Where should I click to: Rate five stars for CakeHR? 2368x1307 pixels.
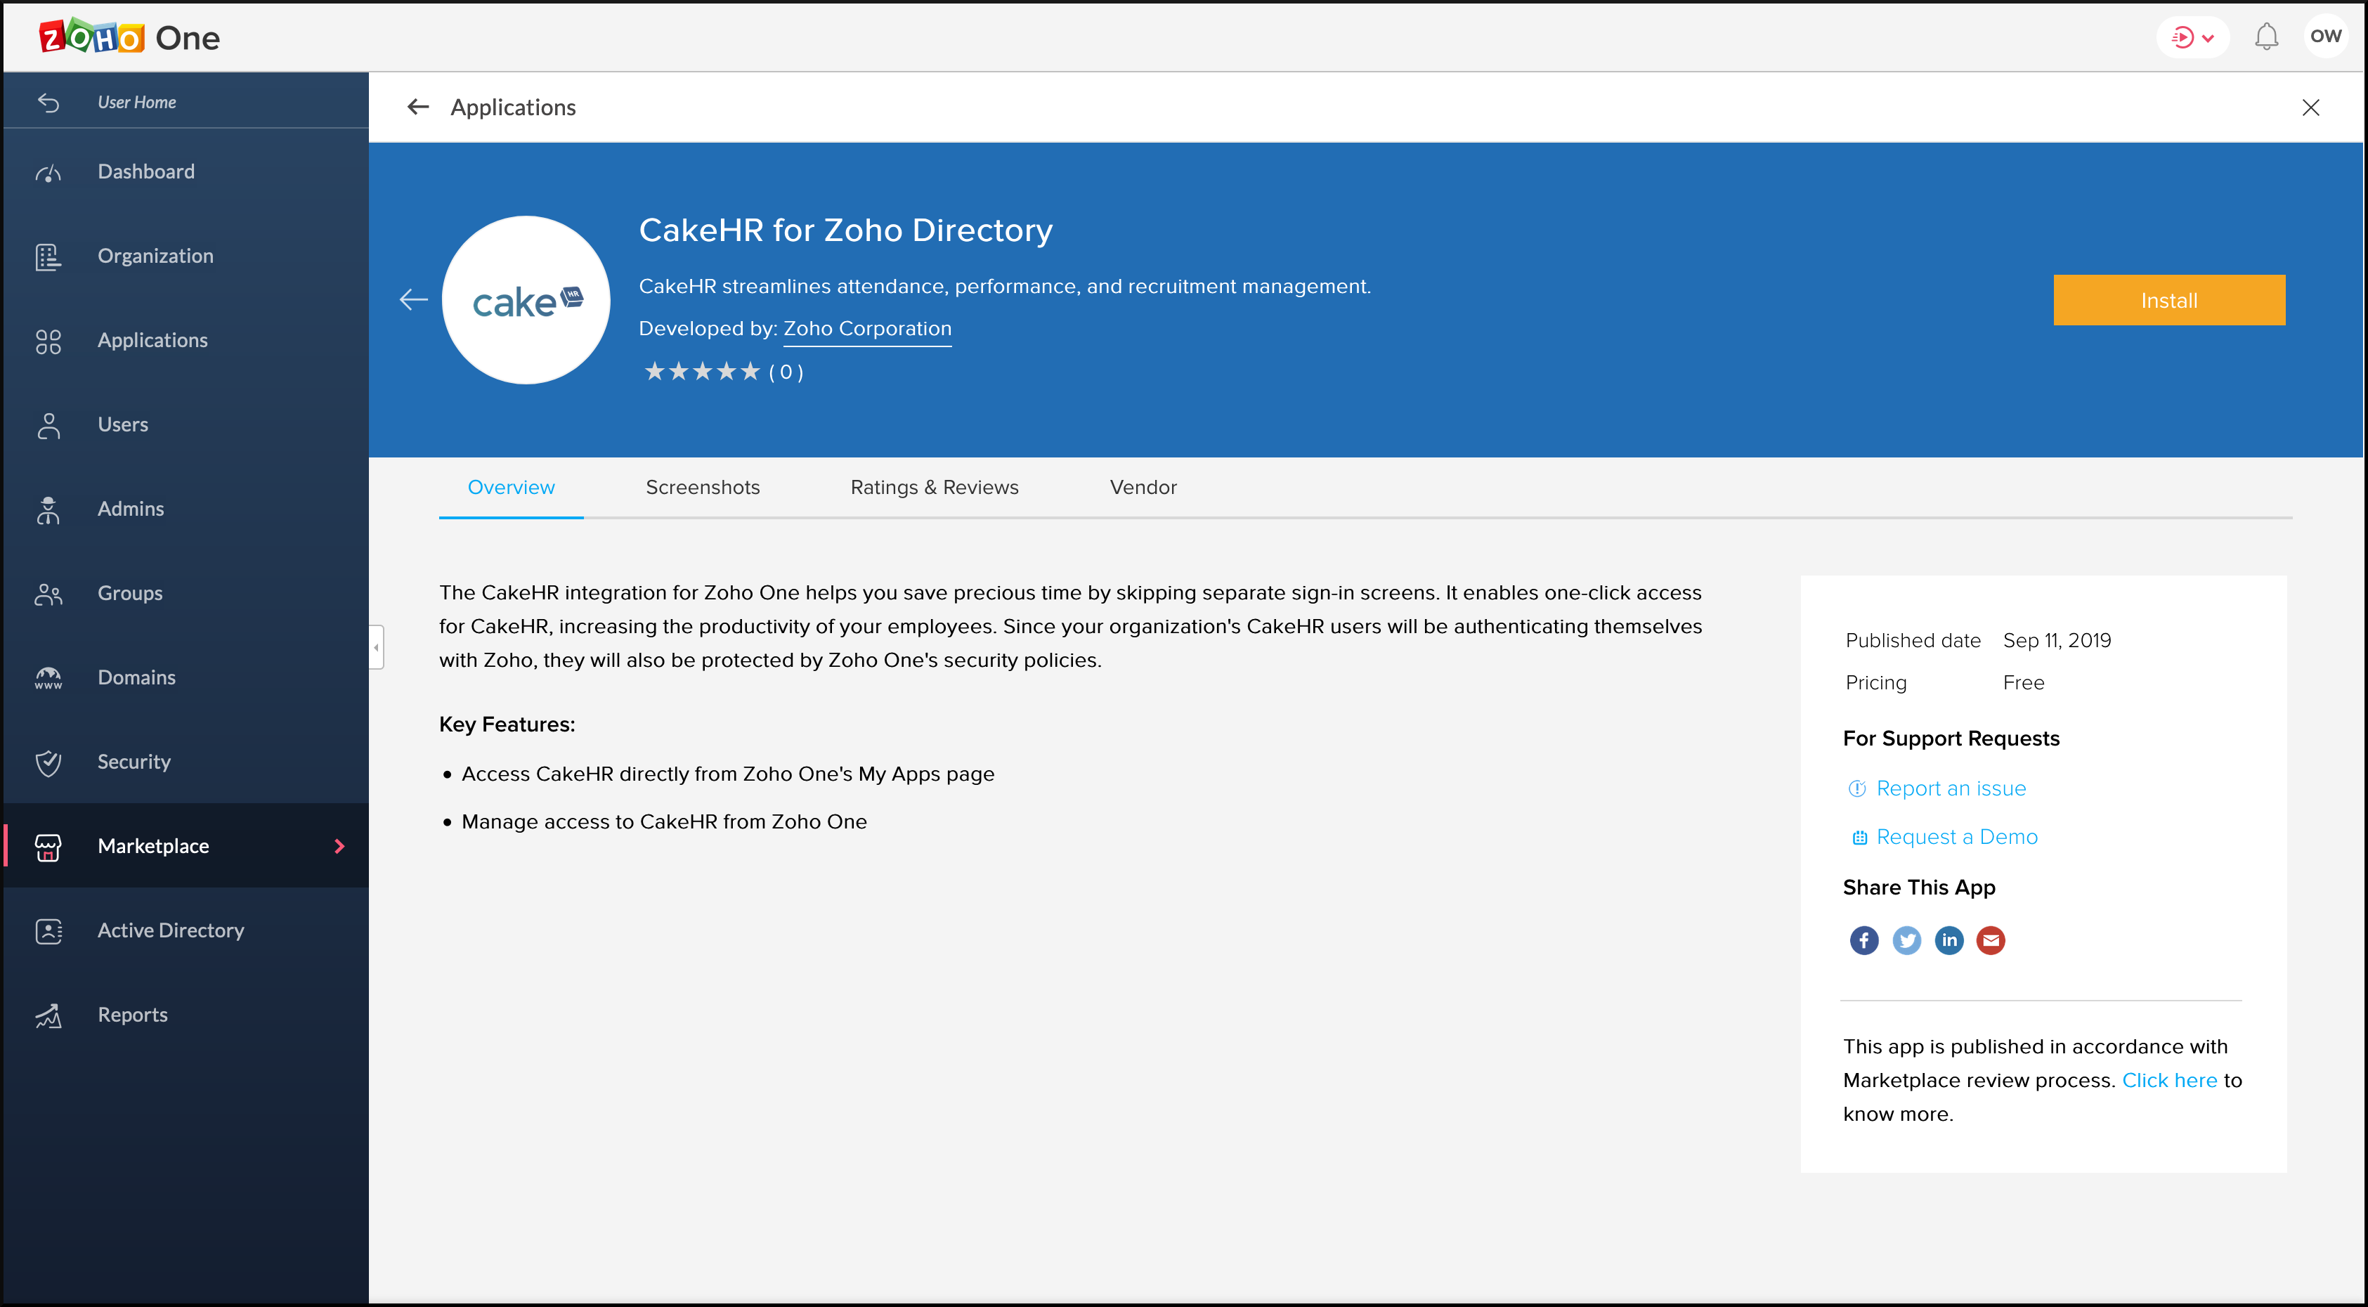point(749,370)
